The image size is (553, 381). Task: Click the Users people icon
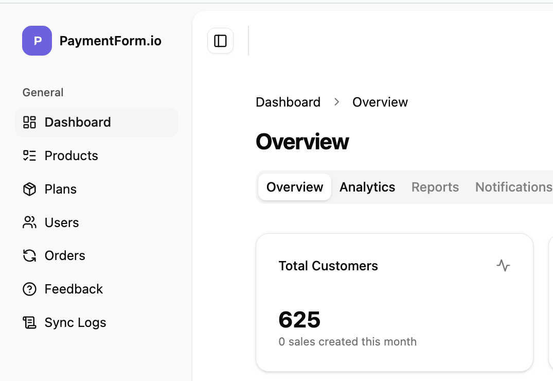(x=30, y=222)
